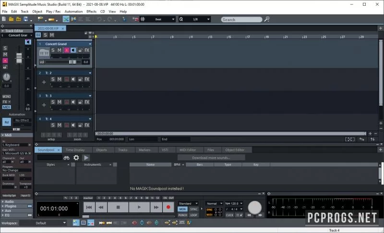Open the Workspace Default dropdown

click(43, 223)
